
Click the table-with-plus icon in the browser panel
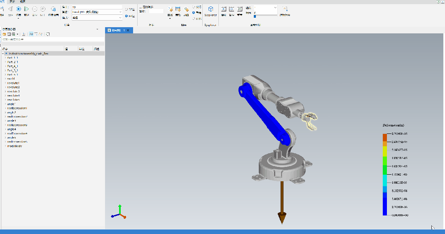[x=13, y=34]
